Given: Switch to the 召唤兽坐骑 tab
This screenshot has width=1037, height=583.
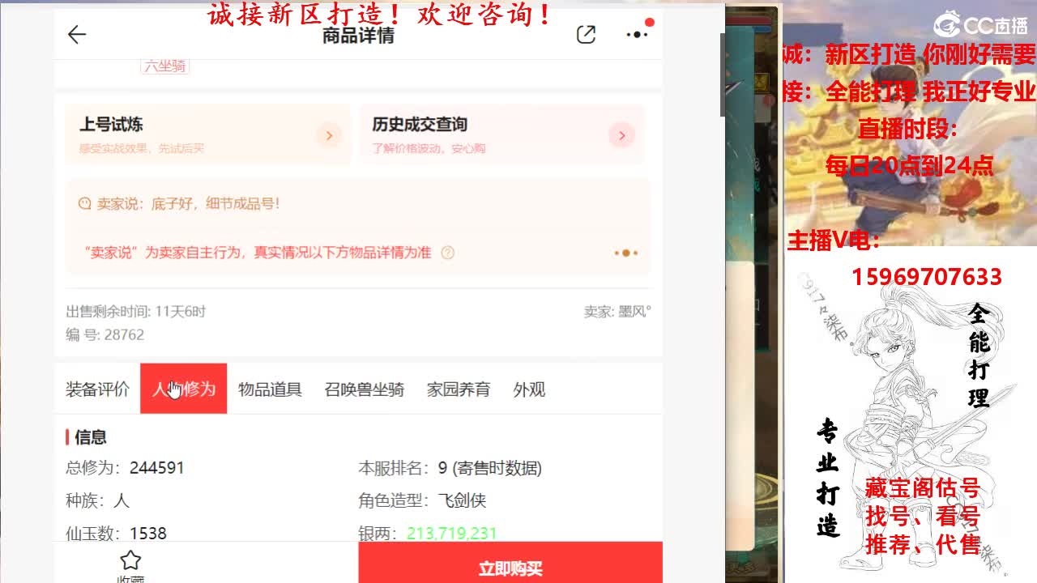Looking at the screenshot, I should pyautogui.click(x=363, y=389).
